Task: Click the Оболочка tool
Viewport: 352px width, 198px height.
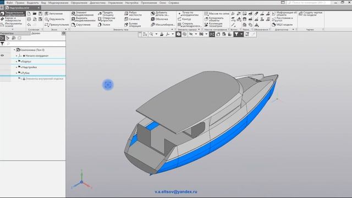Action: pyautogui.click(x=159, y=19)
